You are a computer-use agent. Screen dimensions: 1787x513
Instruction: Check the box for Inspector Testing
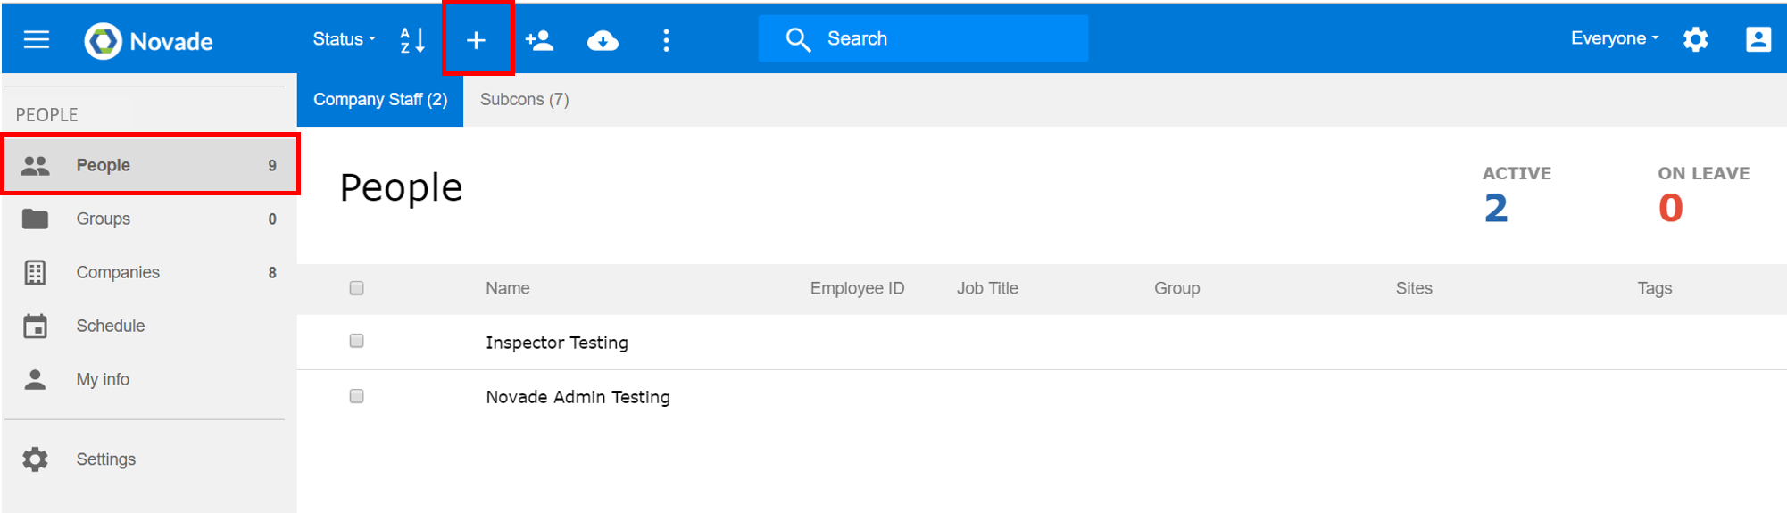[x=357, y=341]
